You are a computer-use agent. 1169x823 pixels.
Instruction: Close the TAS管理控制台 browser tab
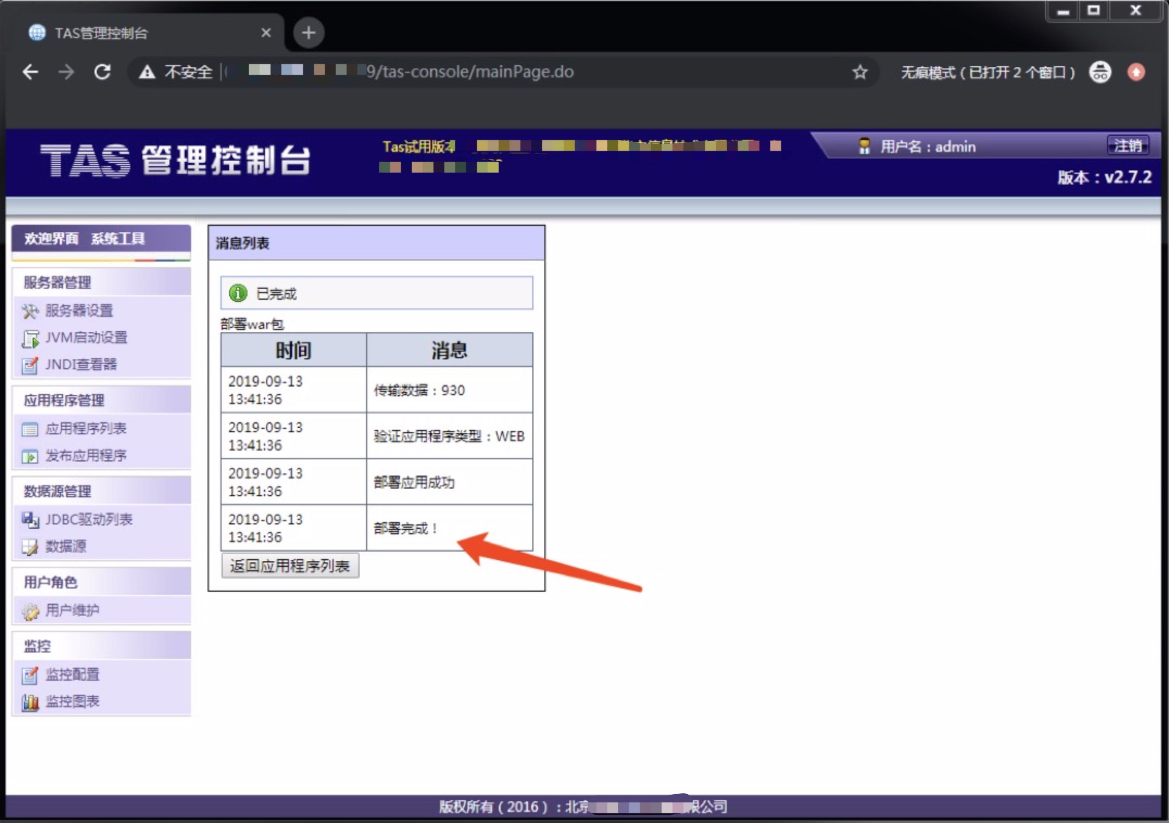point(266,33)
